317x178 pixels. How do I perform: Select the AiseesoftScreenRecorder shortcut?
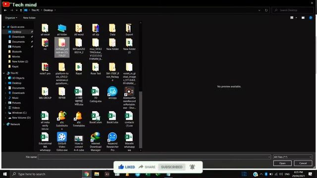coord(129,98)
